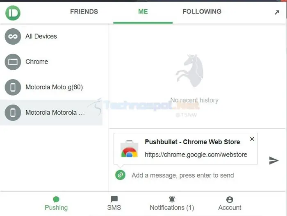This screenshot has height=216, width=287.
Task: Dismiss the Pushbullet link preview
Action: pyautogui.click(x=252, y=139)
